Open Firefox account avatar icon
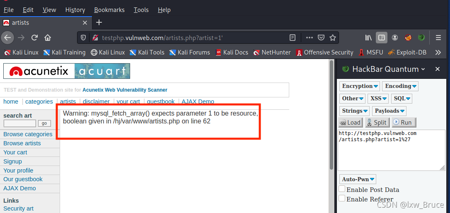450x213 pixels. click(395, 38)
